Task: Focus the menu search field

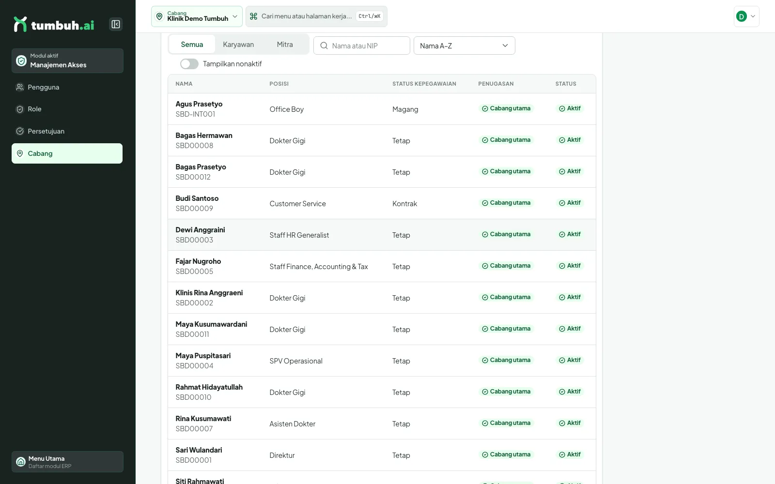Action: [316, 16]
